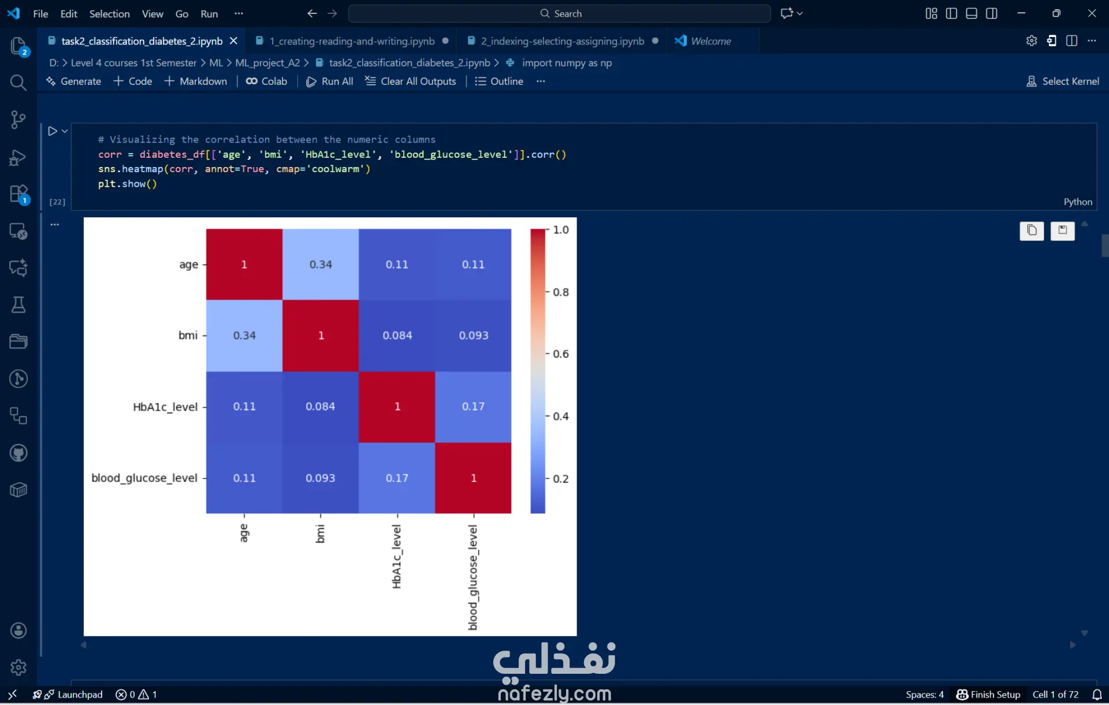1109x705 pixels.
Task: Expand run cell options dropdown arrow
Action: click(65, 131)
